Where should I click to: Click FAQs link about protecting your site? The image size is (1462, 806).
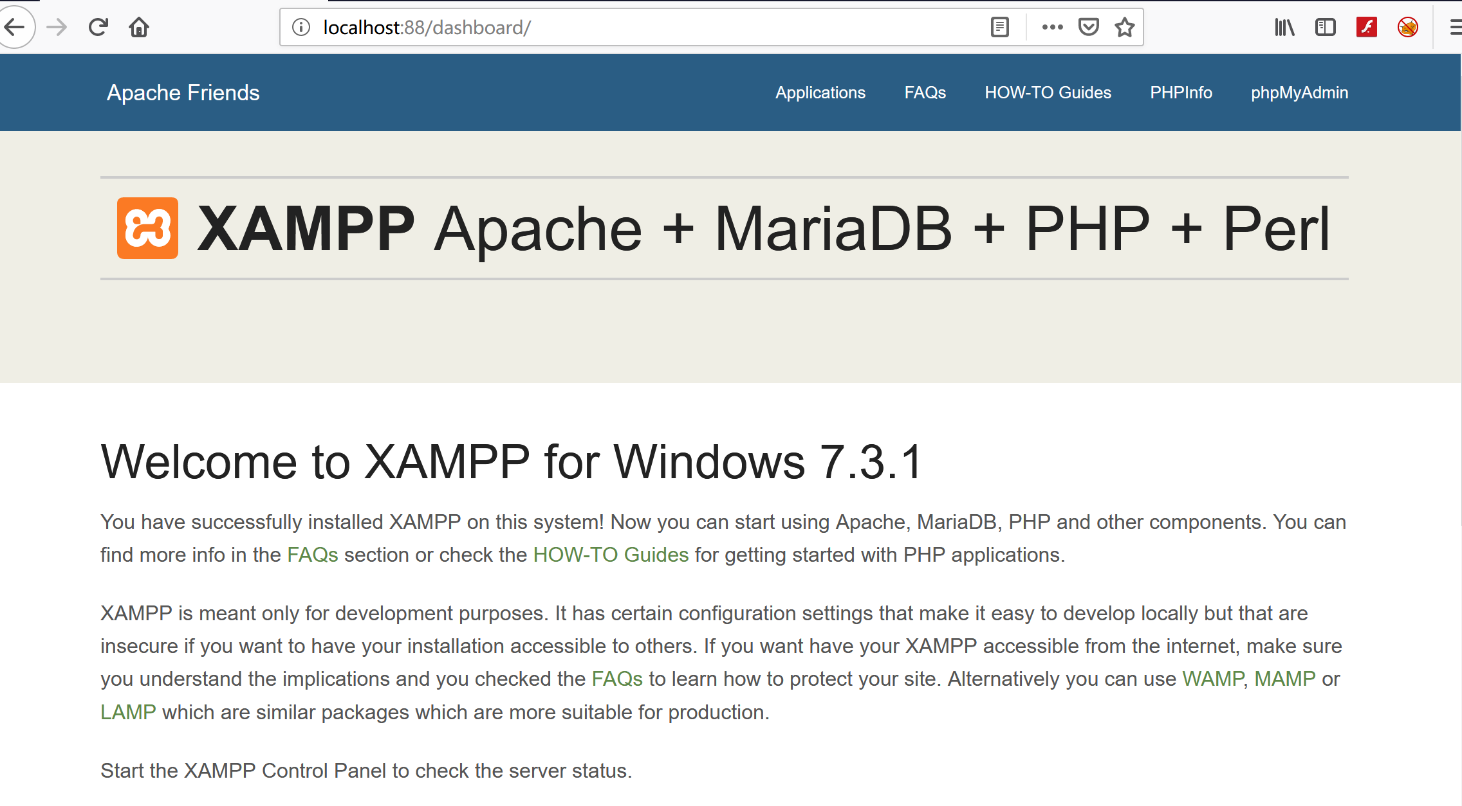point(617,679)
